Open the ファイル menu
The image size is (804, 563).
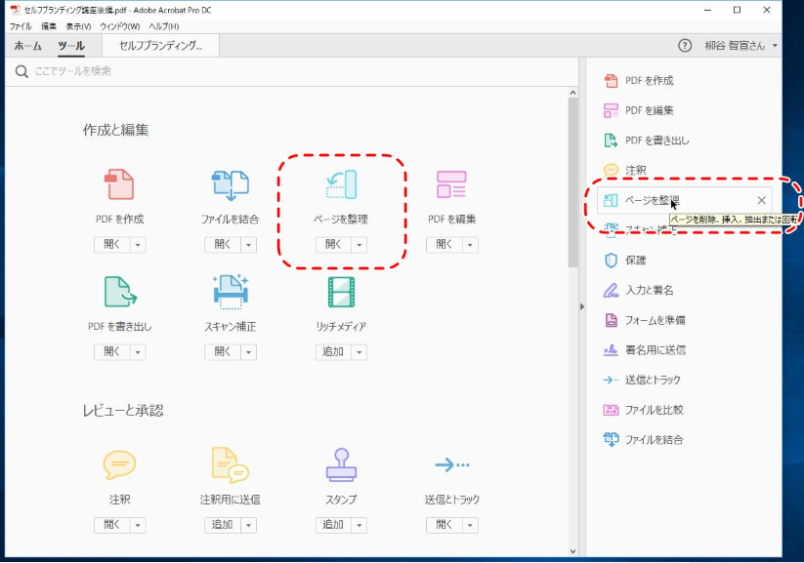pos(21,26)
